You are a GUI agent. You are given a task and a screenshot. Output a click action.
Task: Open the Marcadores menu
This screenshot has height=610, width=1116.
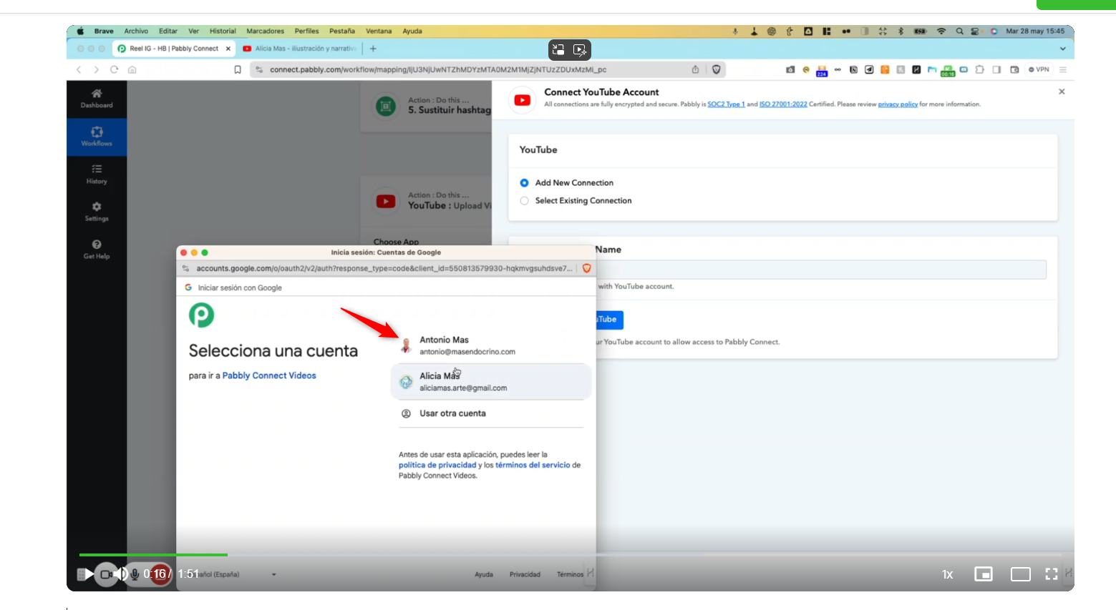pos(266,31)
